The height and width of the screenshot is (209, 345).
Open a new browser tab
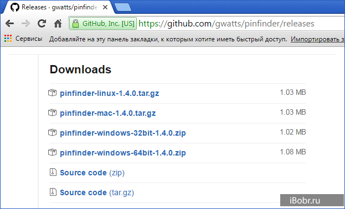pyautogui.click(x=123, y=8)
